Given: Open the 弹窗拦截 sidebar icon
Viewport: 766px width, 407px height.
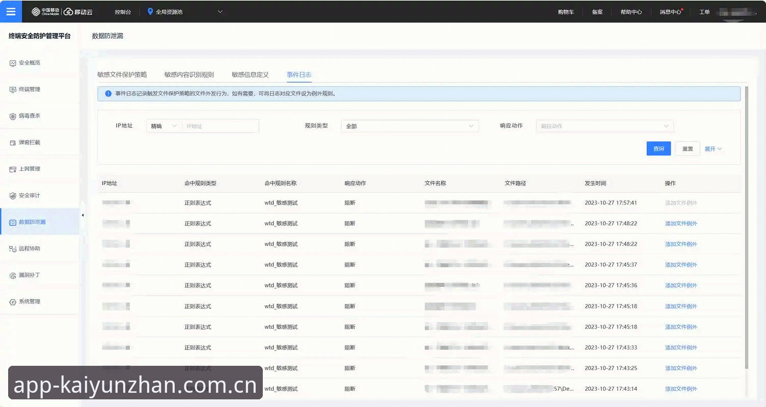Looking at the screenshot, I should pyautogui.click(x=13, y=142).
